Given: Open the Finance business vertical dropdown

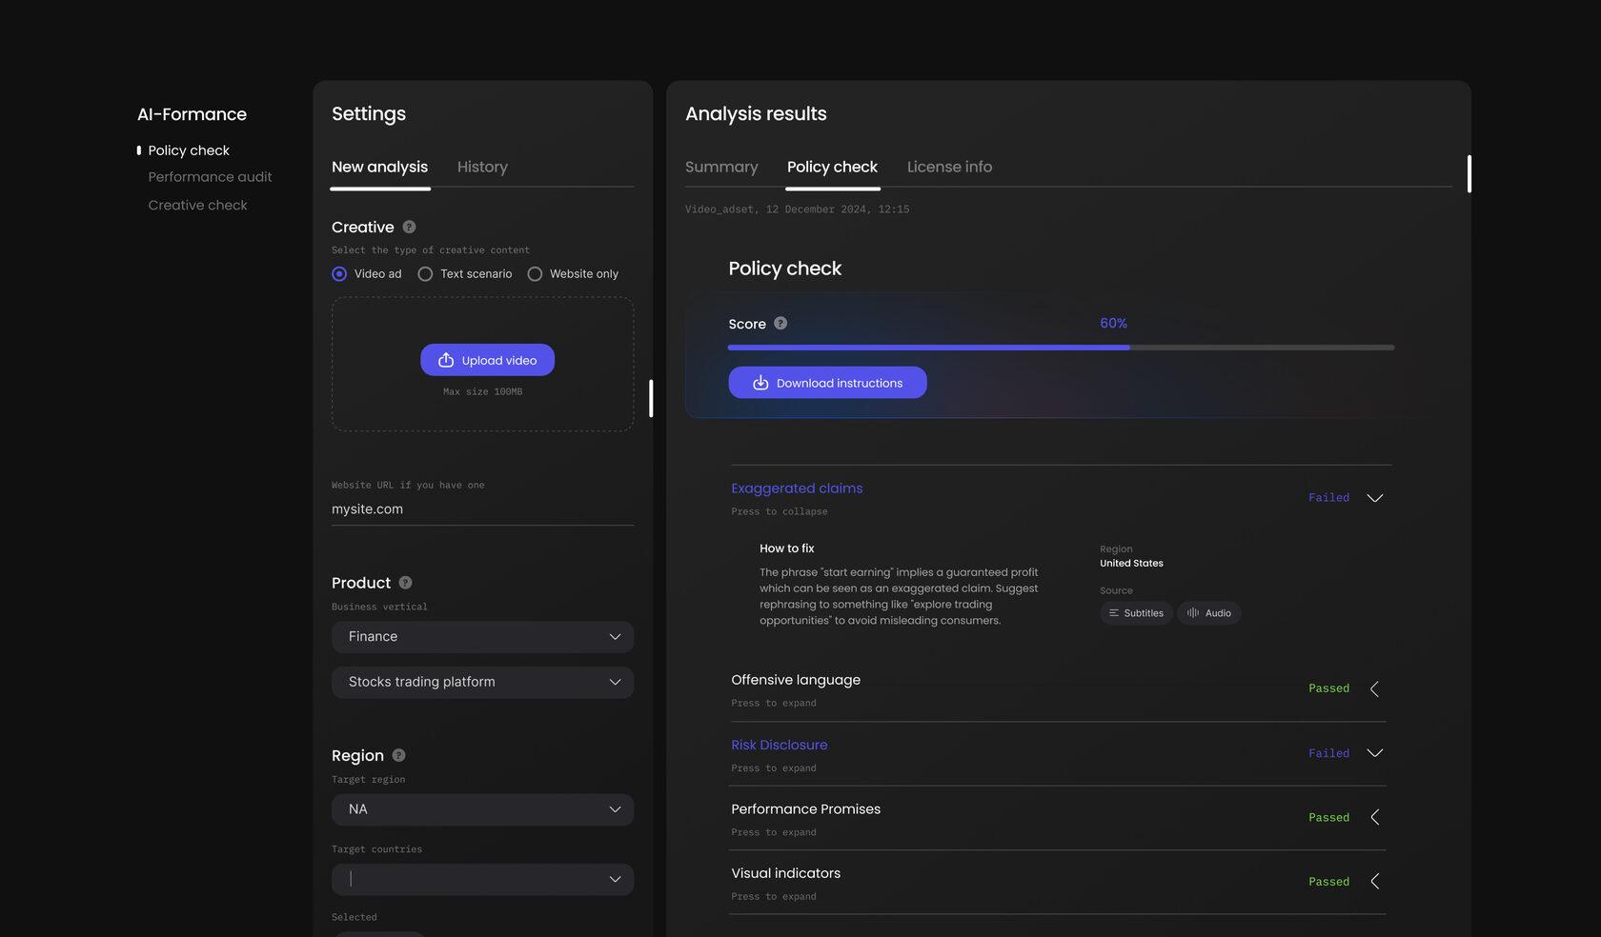Looking at the screenshot, I should tap(482, 637).
